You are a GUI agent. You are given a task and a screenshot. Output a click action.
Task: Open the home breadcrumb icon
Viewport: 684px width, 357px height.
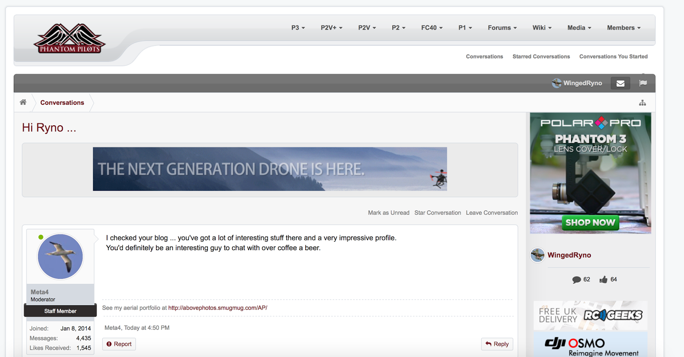click(x=23, y=102)
